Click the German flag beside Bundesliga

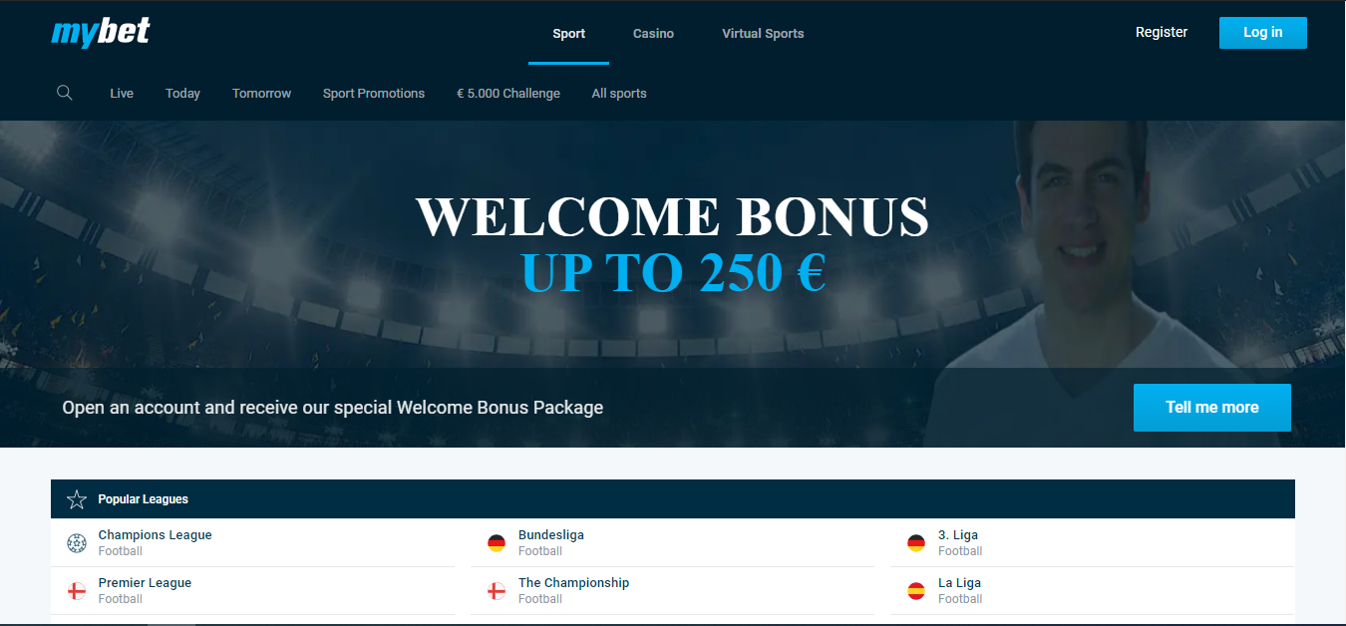coord(497,543)
